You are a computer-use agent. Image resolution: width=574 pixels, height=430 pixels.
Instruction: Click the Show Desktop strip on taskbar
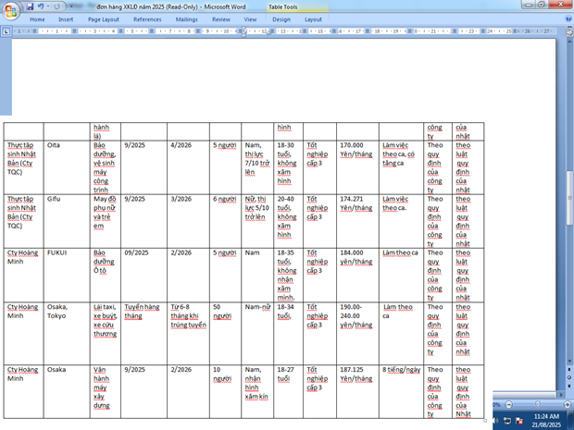coord(572,421)
